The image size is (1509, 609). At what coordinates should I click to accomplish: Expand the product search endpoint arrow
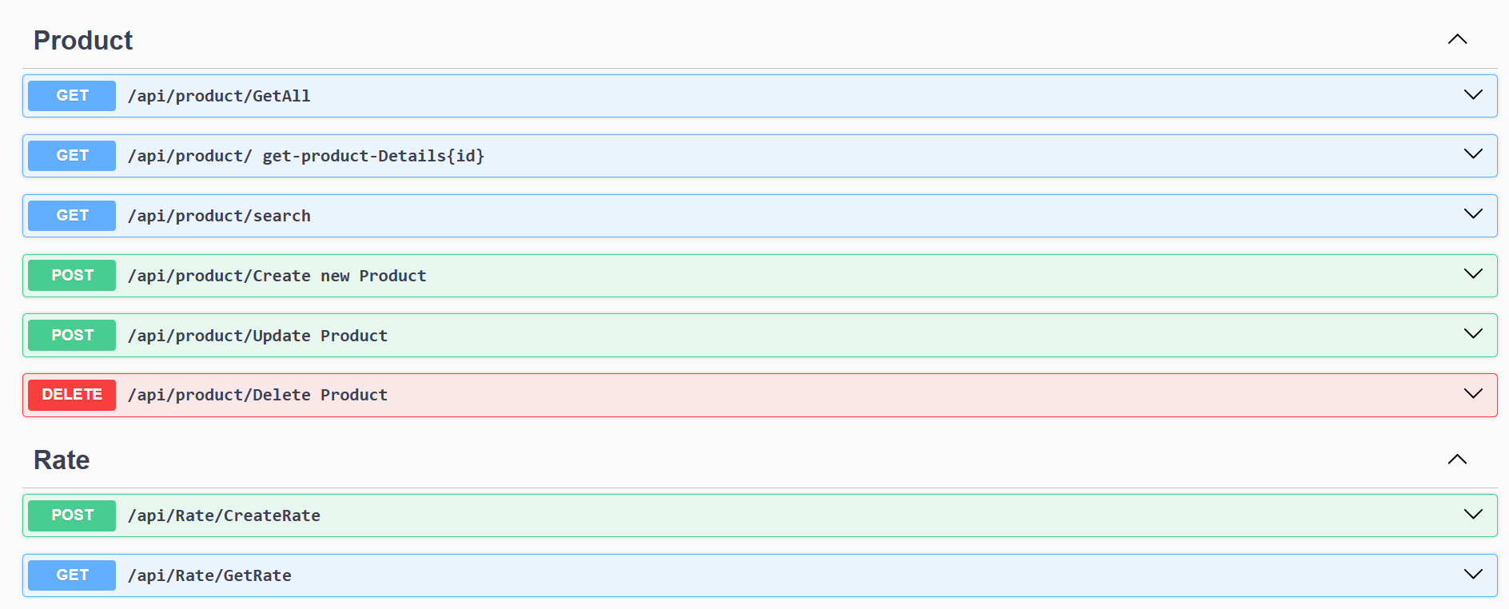pos(1472,214)
